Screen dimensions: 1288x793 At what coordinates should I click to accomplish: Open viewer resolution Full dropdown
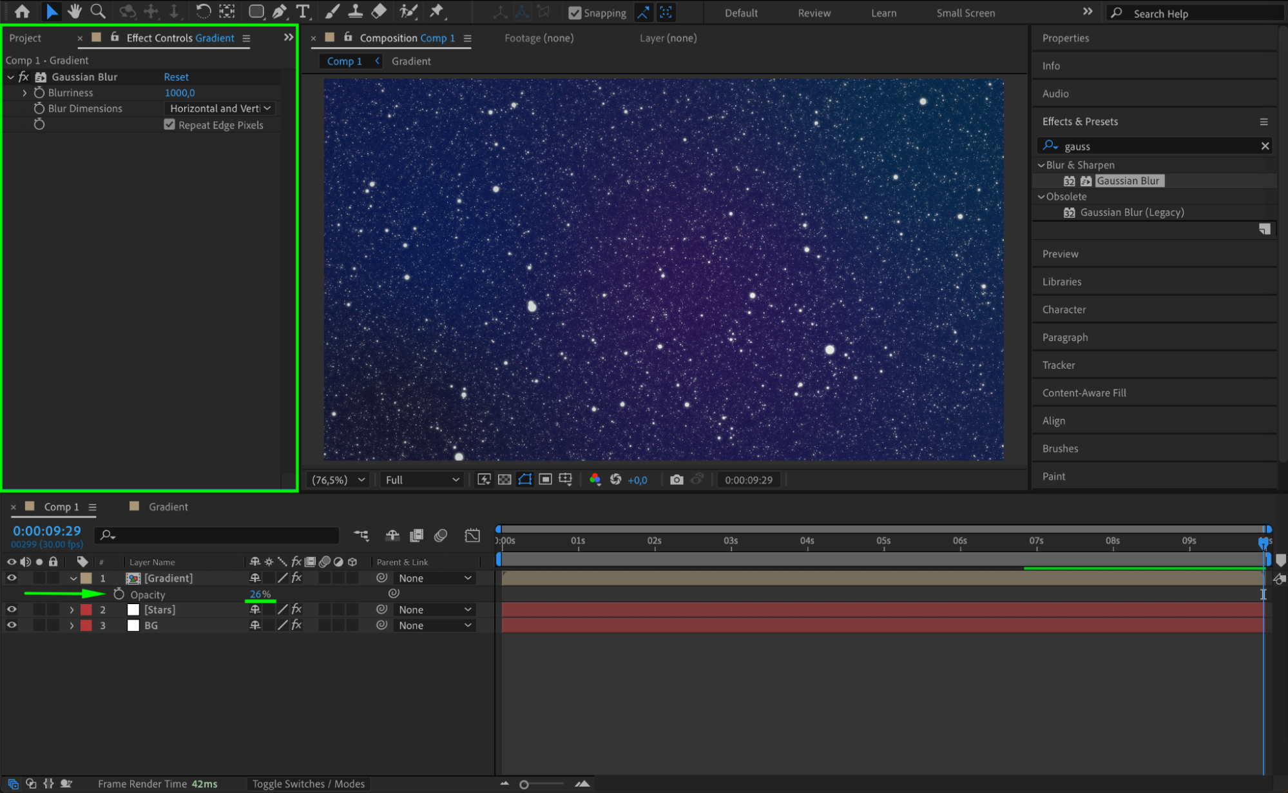tap(422, 480)
